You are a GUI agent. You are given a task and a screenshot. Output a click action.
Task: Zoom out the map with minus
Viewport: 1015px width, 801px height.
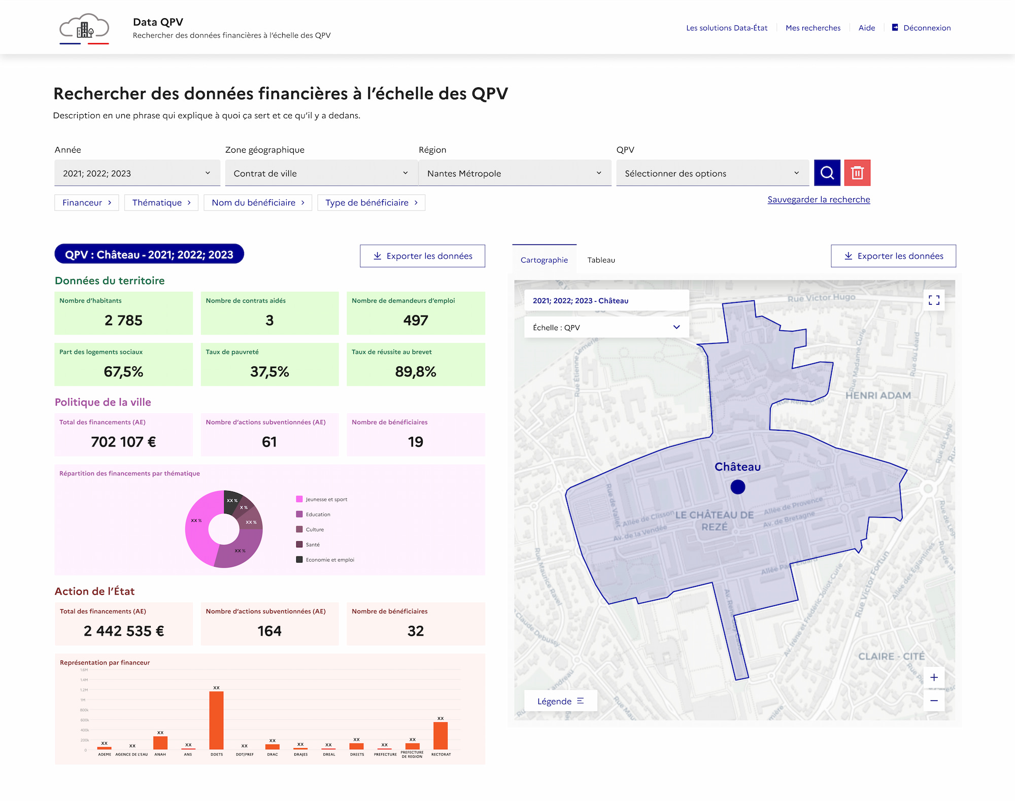pyautogui.click(x=934, y=701)
